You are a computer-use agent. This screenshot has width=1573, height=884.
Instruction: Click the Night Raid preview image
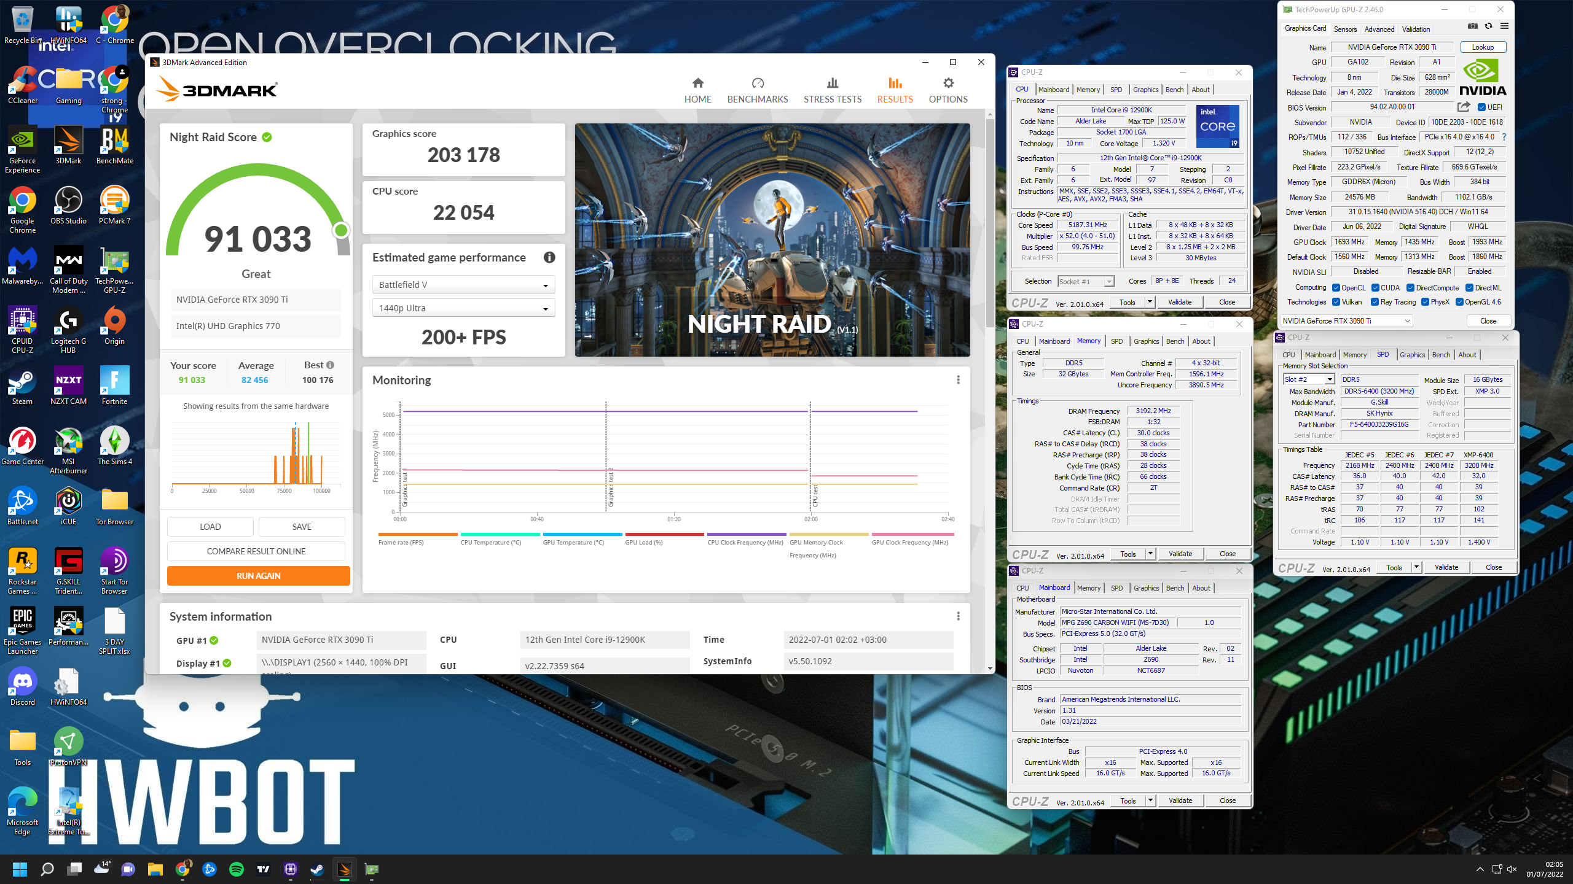pos(772,240)
